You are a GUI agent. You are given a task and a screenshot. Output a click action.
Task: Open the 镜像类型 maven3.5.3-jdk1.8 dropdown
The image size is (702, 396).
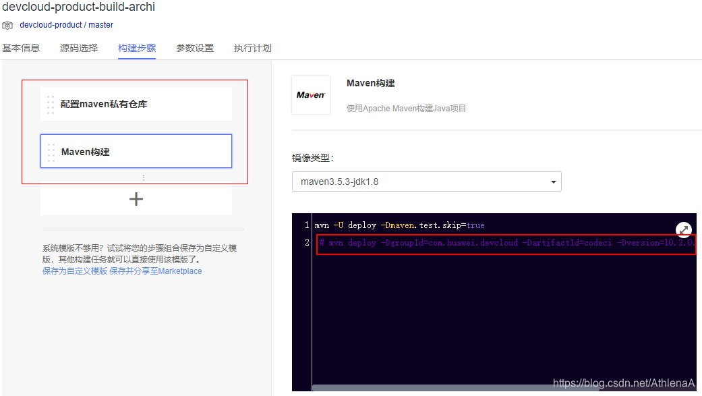click(x=427, y=181)
